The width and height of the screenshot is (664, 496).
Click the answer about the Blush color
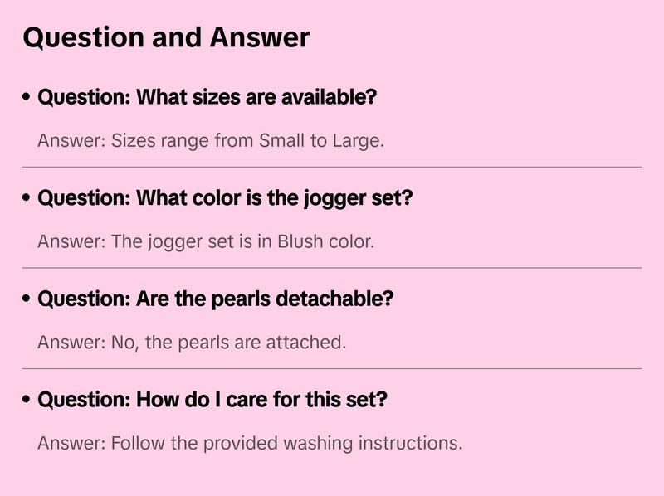206,241
